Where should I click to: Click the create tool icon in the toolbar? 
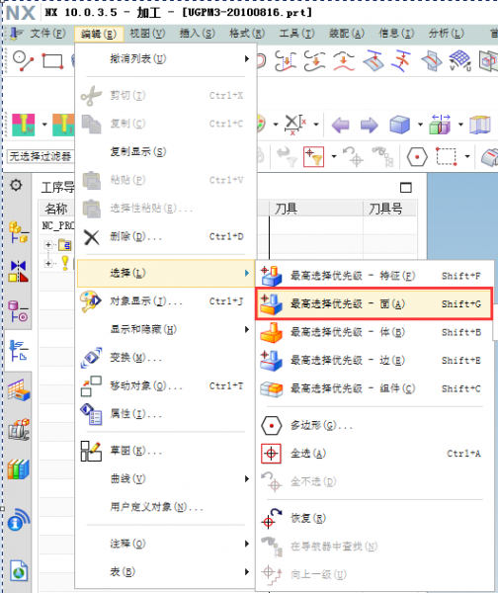coord(24,125)
